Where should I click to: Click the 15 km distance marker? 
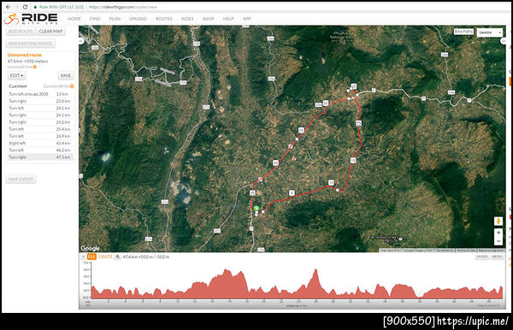352,160
